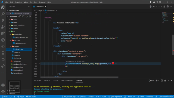Switch to the OUTPUT tab
This screenshot has width=174, height=98.
pyautogui.click(x=47, y=81)
